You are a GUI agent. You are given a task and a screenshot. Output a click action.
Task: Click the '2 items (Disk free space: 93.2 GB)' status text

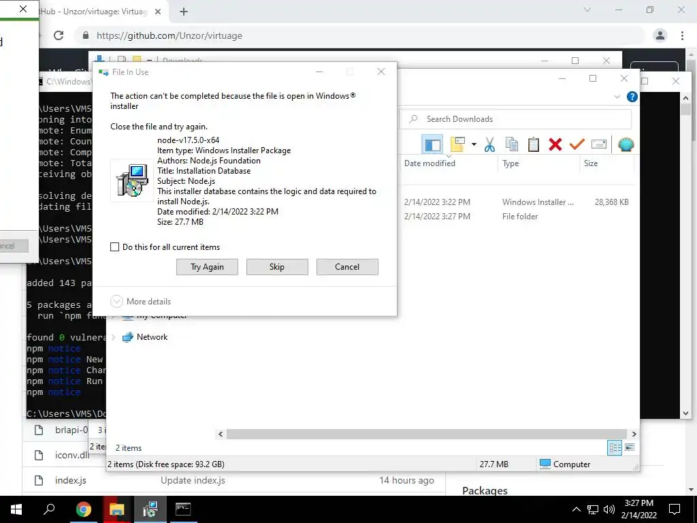click(x=166, y=464)
